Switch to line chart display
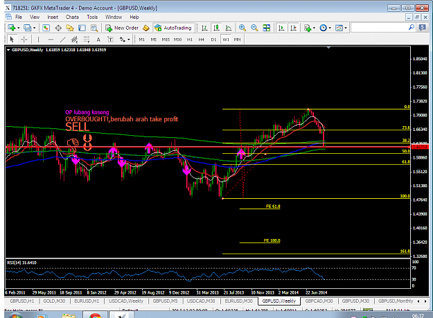The height and width of the screenshot is (318, 433). click(x=229, y=28)
